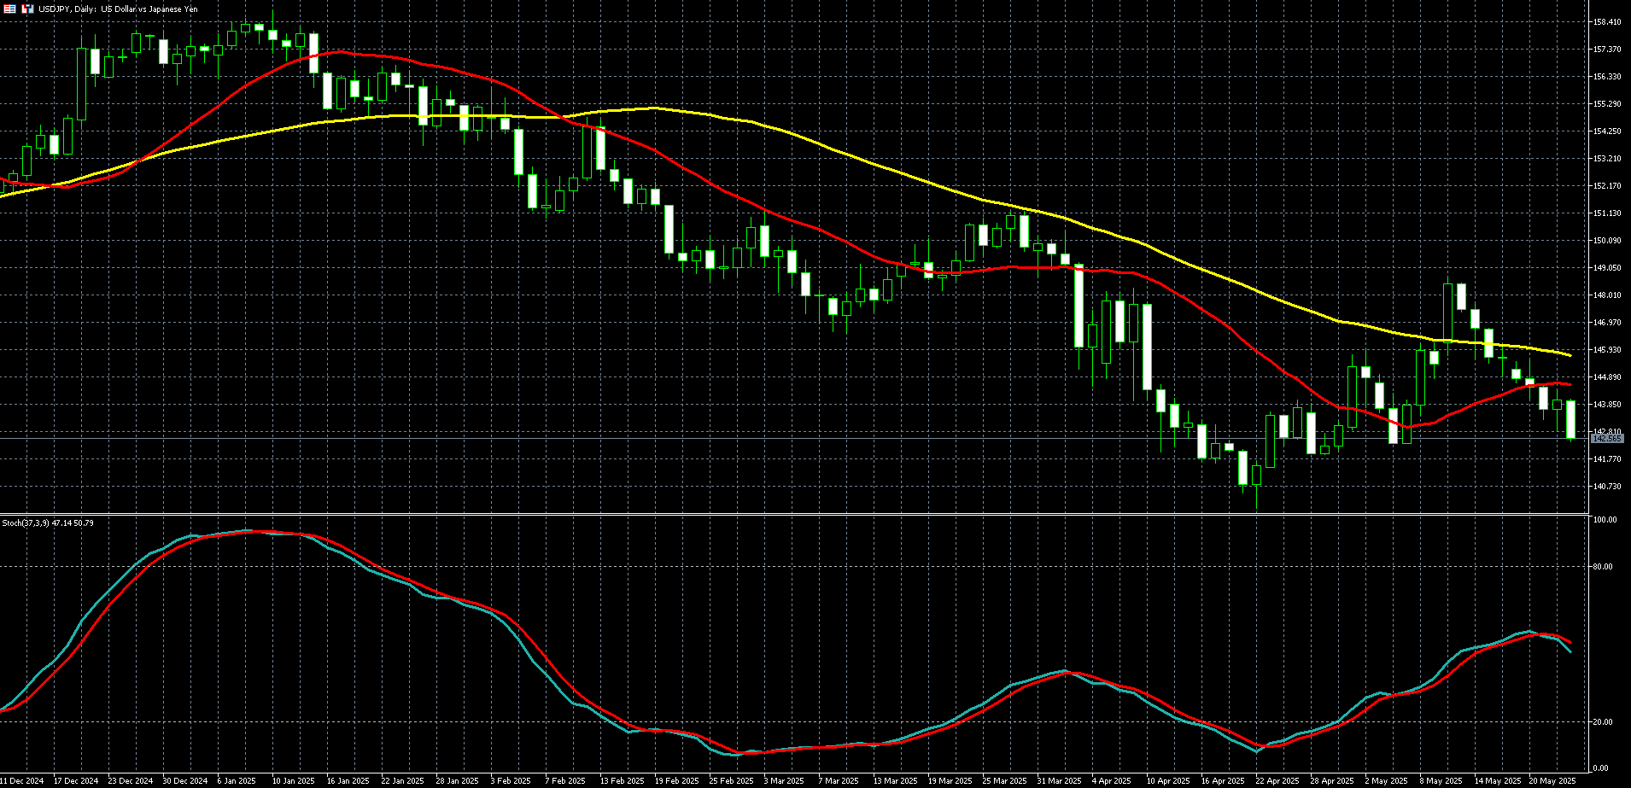The image size is (1631, 788).
Task: Click the '11 Dec 2024' date label
Action: pyautogui.click(x=21, y=781)
